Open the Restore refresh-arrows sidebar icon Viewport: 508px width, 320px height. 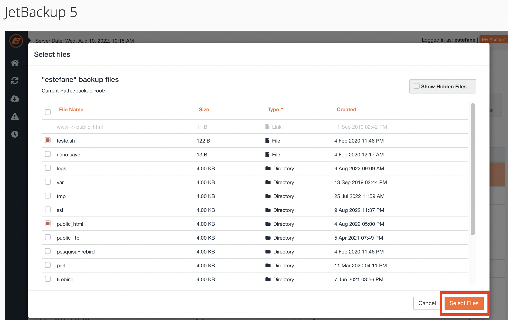pyautogui.click(x=15, y=81)
